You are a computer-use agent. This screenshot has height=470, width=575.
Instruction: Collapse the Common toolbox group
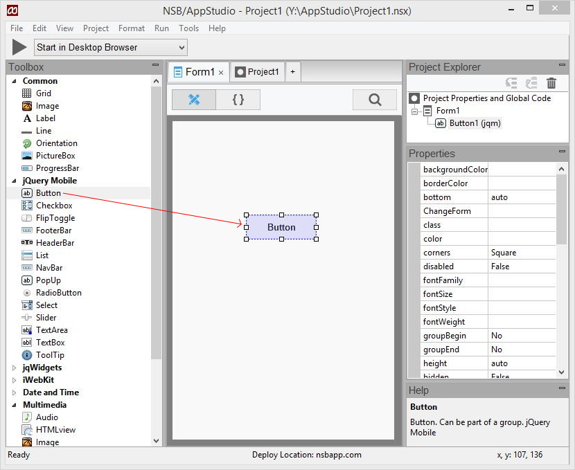(x=14, y=81)
